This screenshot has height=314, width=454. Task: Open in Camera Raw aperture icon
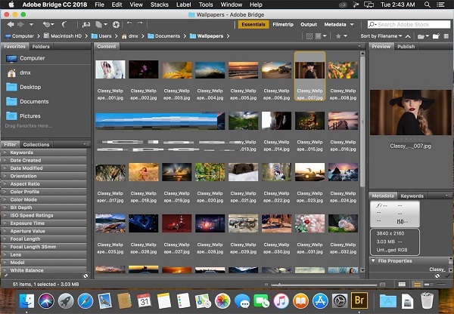[116, 25]
